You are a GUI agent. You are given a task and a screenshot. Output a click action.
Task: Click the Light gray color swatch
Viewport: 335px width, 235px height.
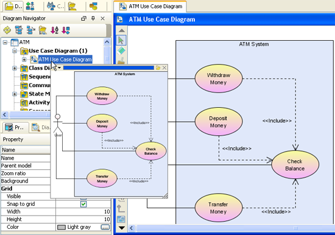pyautogui.click(x=62, y=227)
